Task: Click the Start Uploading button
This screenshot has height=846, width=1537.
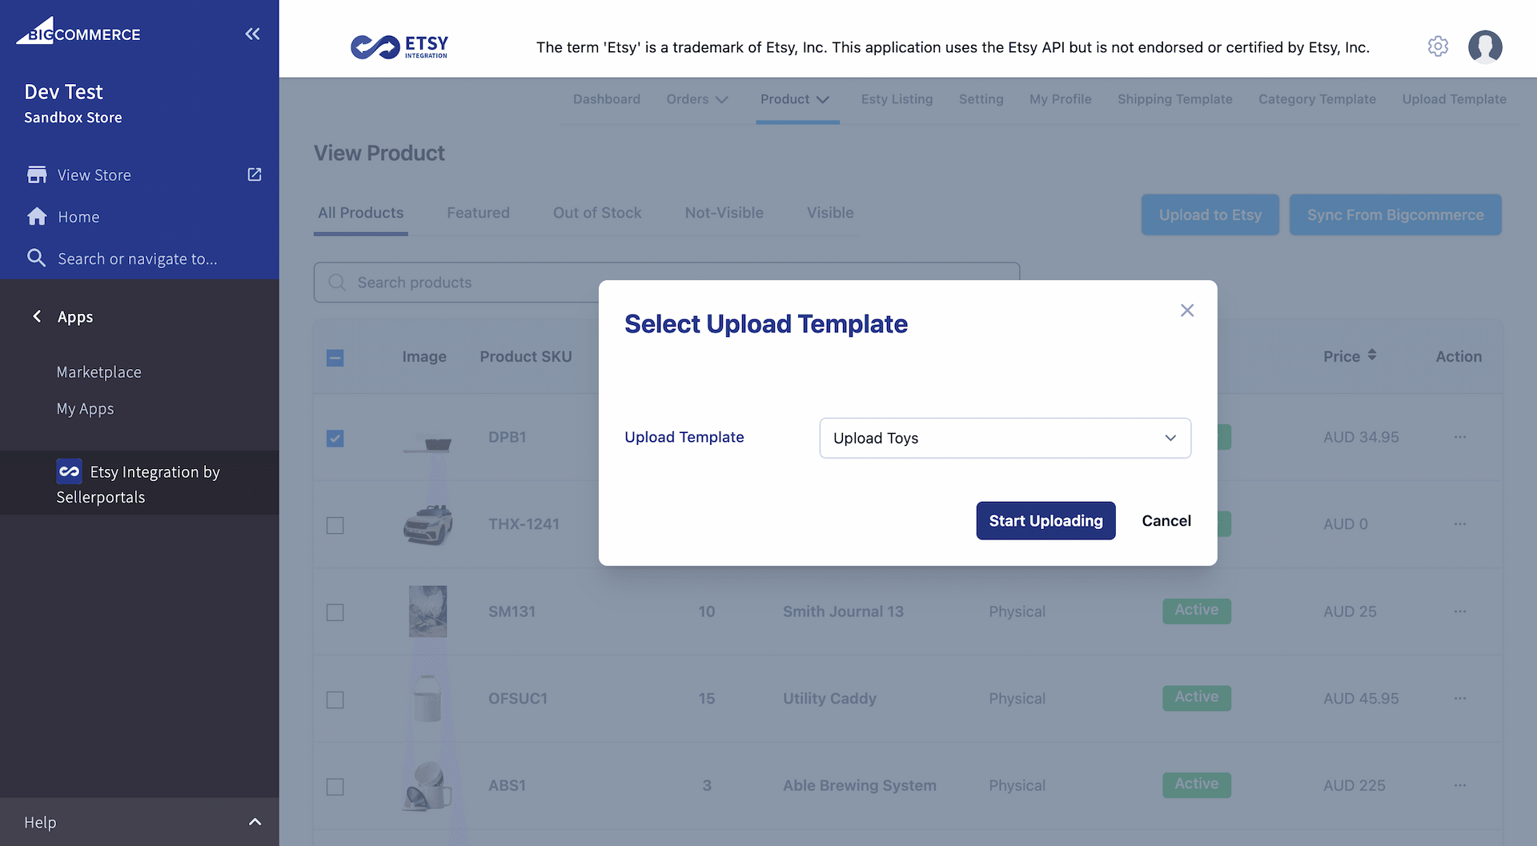Action: pyautogui.click(x=1045, y=521)
